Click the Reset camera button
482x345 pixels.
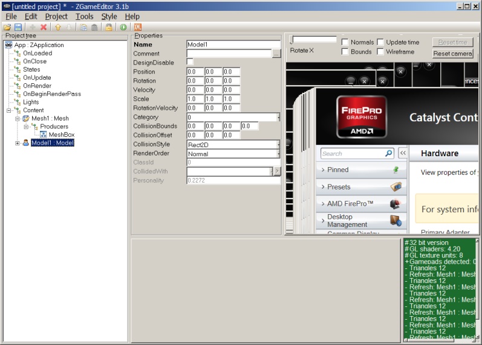point(453,54)
